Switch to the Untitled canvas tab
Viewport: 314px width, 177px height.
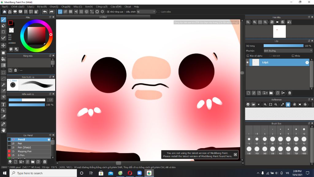tap(103, 17)
